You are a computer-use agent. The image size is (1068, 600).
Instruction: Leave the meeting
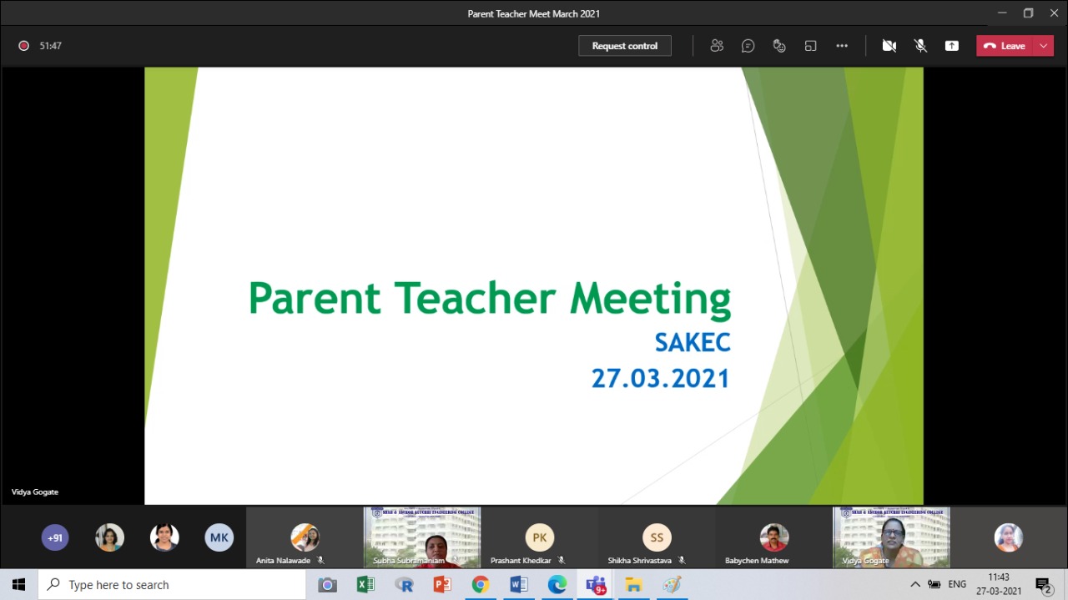pos(1005,46)
